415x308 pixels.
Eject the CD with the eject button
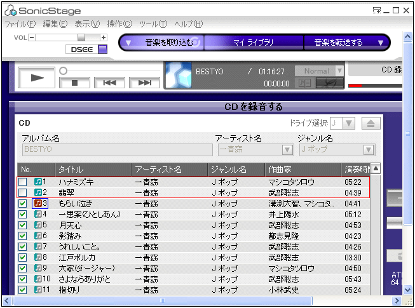(371, 123)
